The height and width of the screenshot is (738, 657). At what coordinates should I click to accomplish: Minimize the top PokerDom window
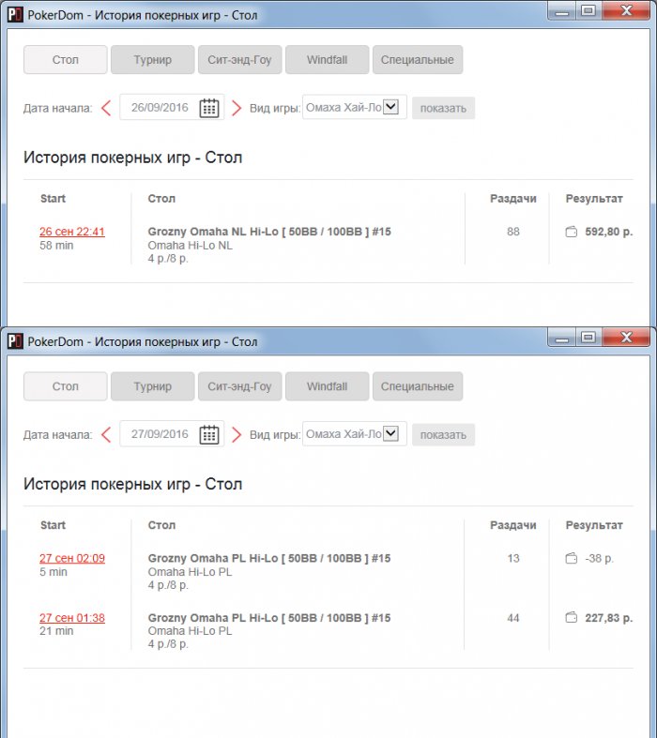coord(561,11)
